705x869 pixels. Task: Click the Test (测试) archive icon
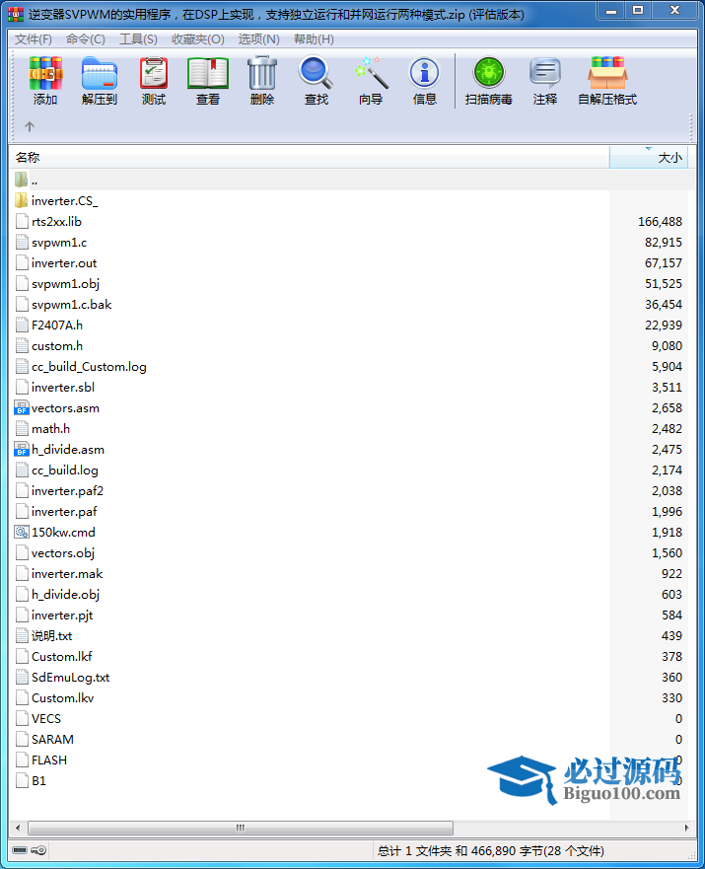pos(154,74)
